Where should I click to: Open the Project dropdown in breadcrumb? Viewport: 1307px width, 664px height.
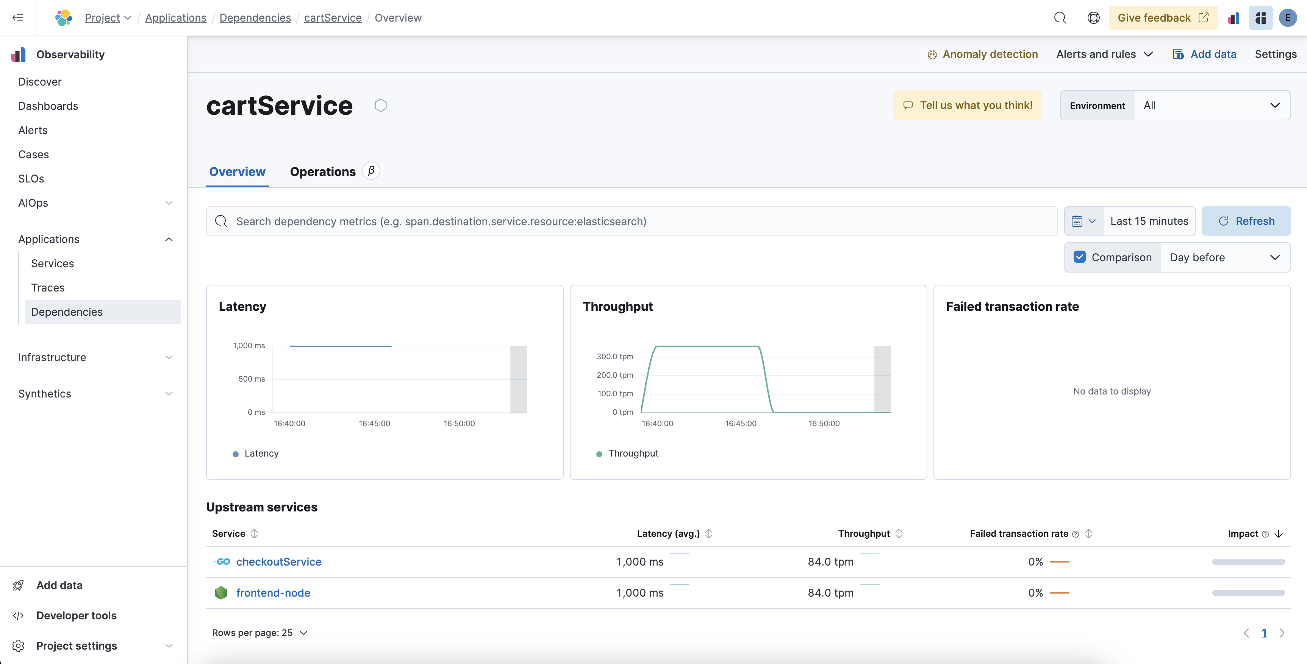tap(108, 18)
